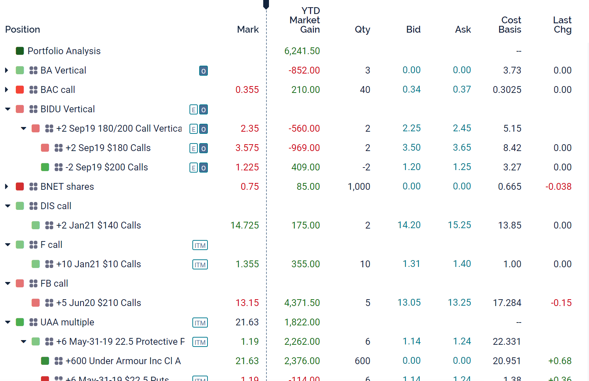Collapse the Sep19 180/200 Call Vertical row
This screenshot has width=589, height=381.
pyautogui.click(x=24, y=128)
